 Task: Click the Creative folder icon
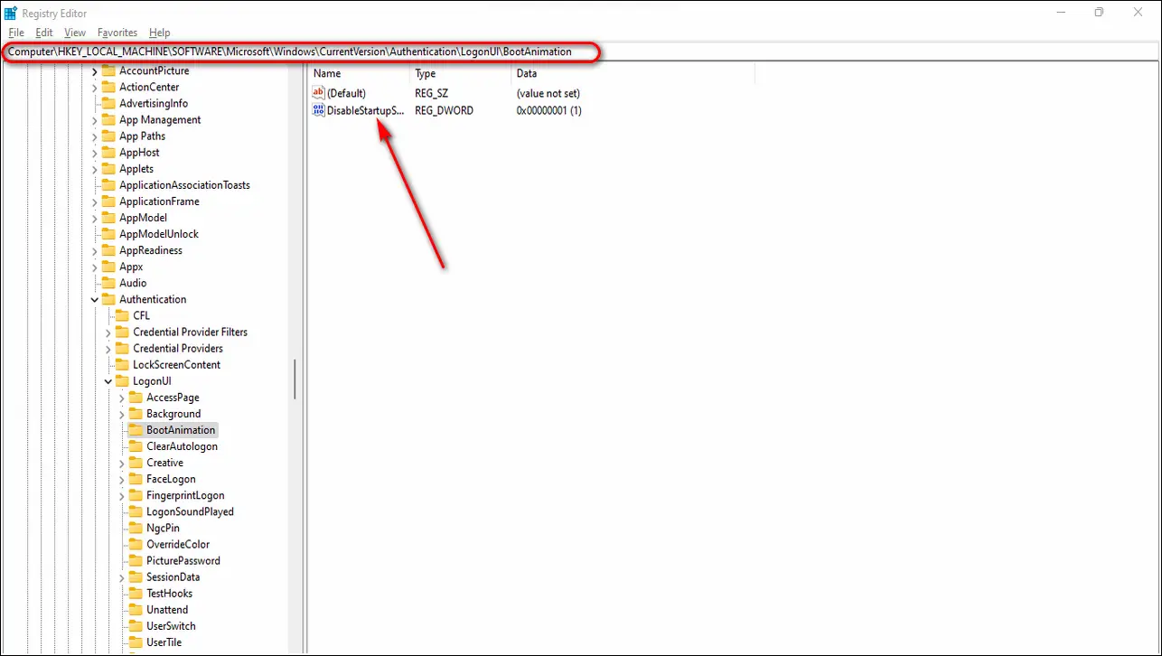[136, 463]
